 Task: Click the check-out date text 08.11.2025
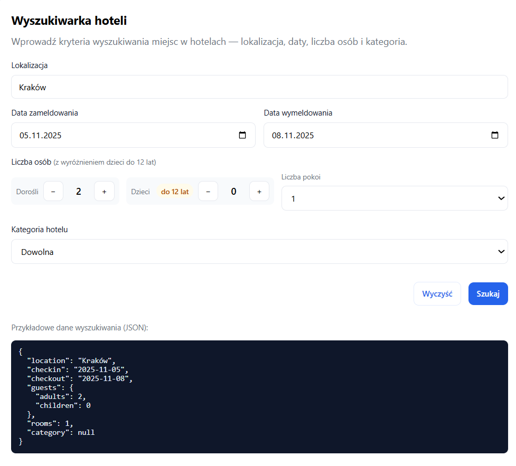[293, 136]
